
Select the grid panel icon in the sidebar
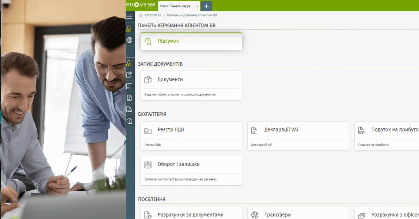click(x=130, y=86)
